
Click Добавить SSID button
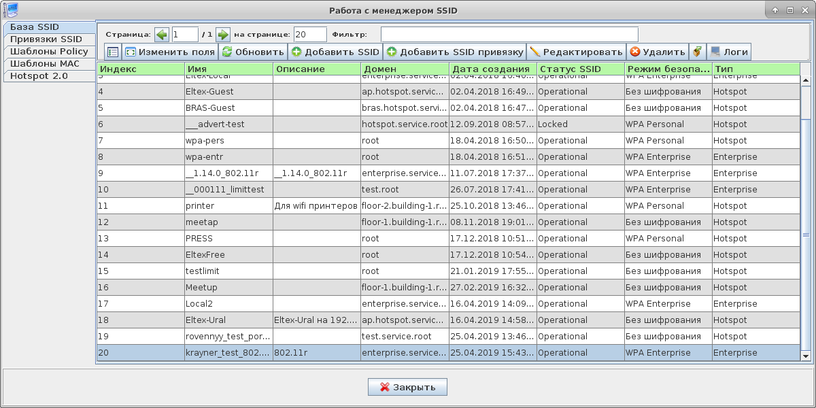tap(335, 52)
